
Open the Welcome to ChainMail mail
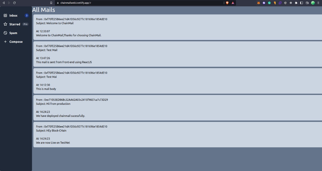click(x=178, y=27)
